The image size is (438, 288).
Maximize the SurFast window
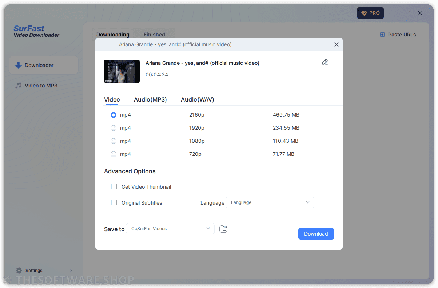click(x=408, y=13)
